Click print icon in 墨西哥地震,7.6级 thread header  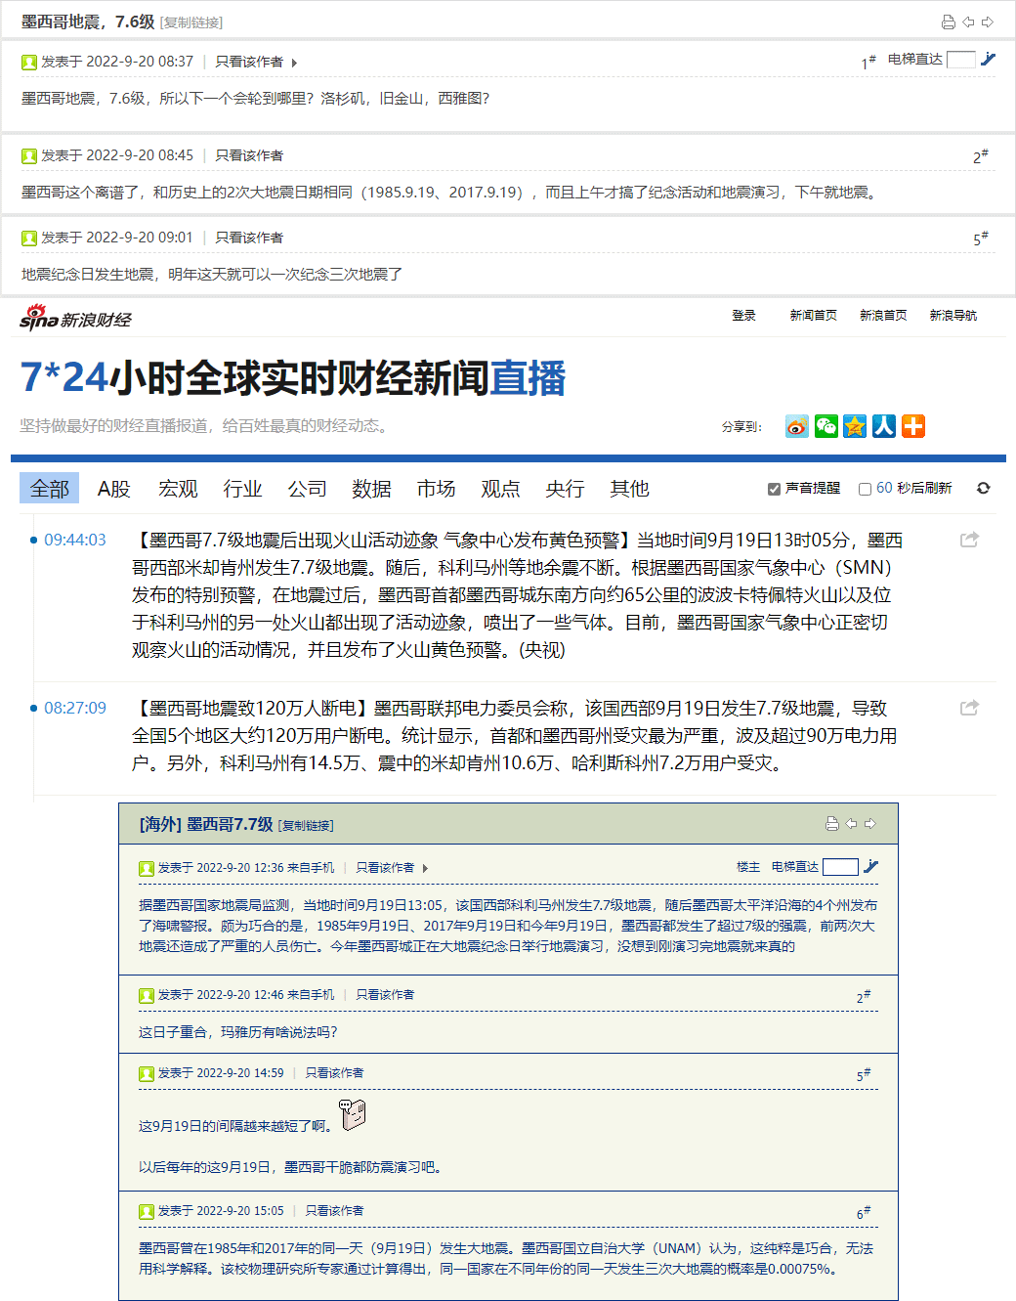point(948,22)
